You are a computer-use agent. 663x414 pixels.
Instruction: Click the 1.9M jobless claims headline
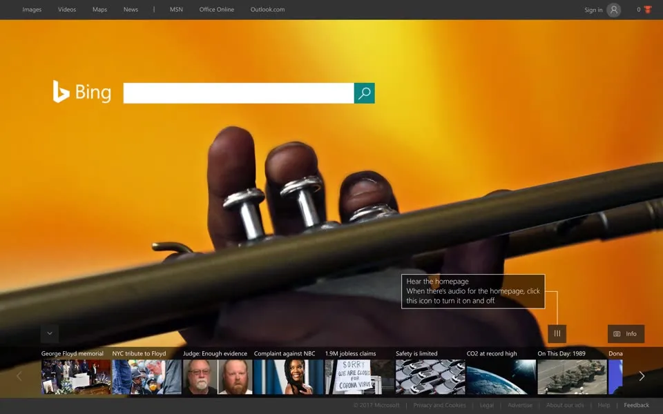[x=351, y=353]
